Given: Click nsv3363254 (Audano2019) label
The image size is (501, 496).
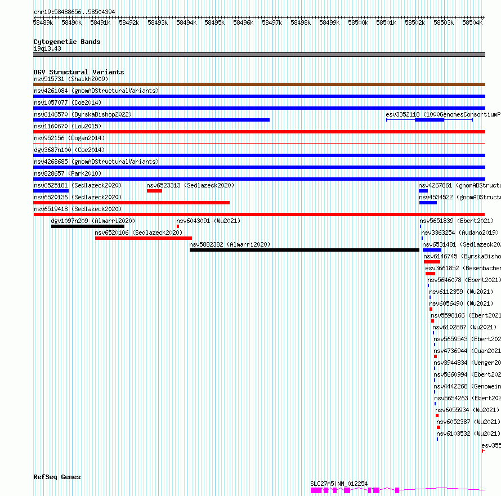Looking at the screenshot, I should point(460,233).
